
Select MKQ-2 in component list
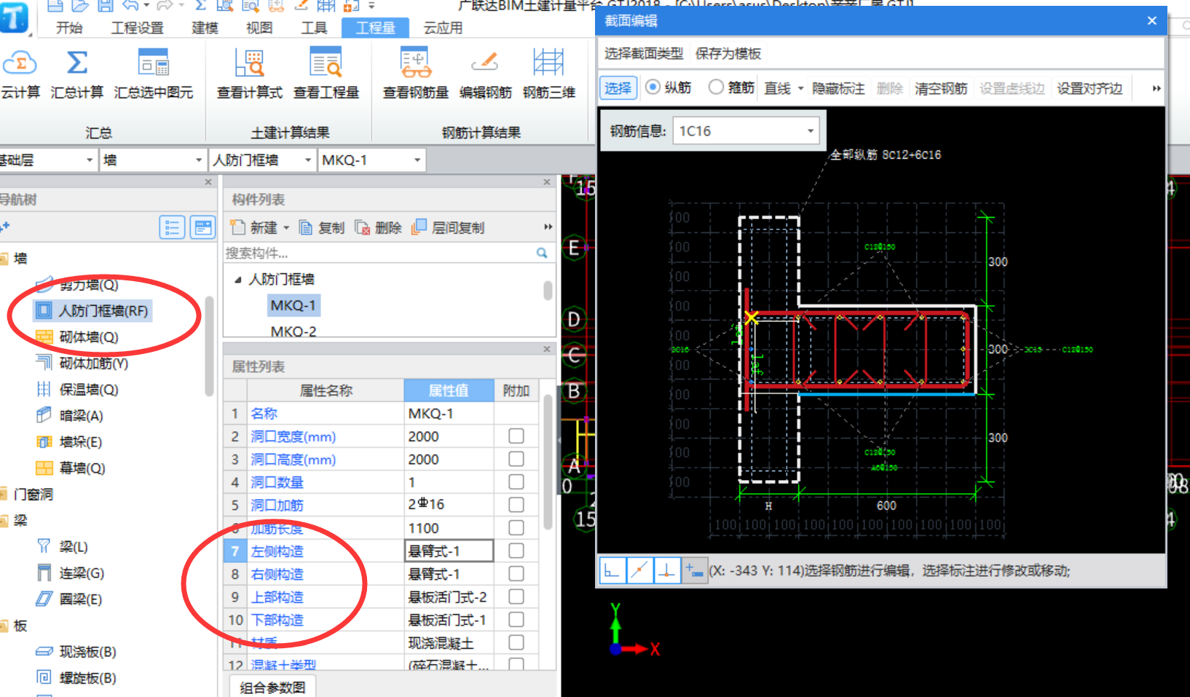coord(293,331)
